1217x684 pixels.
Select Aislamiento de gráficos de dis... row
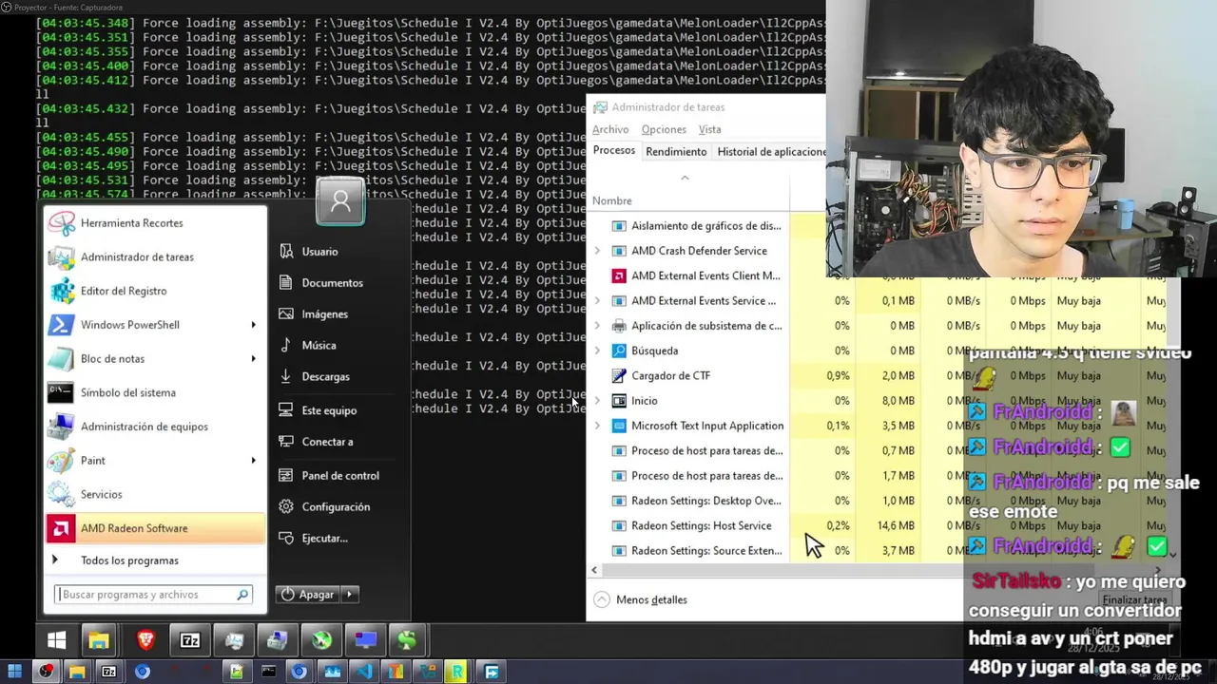(x=707, y=226)
